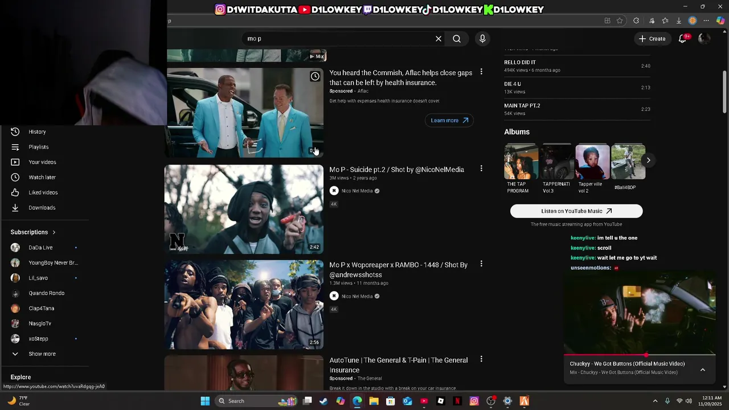Screen dimensions: 729x410
Task: Expand the Subscriptions section header
Action: [x=33, y=232]
